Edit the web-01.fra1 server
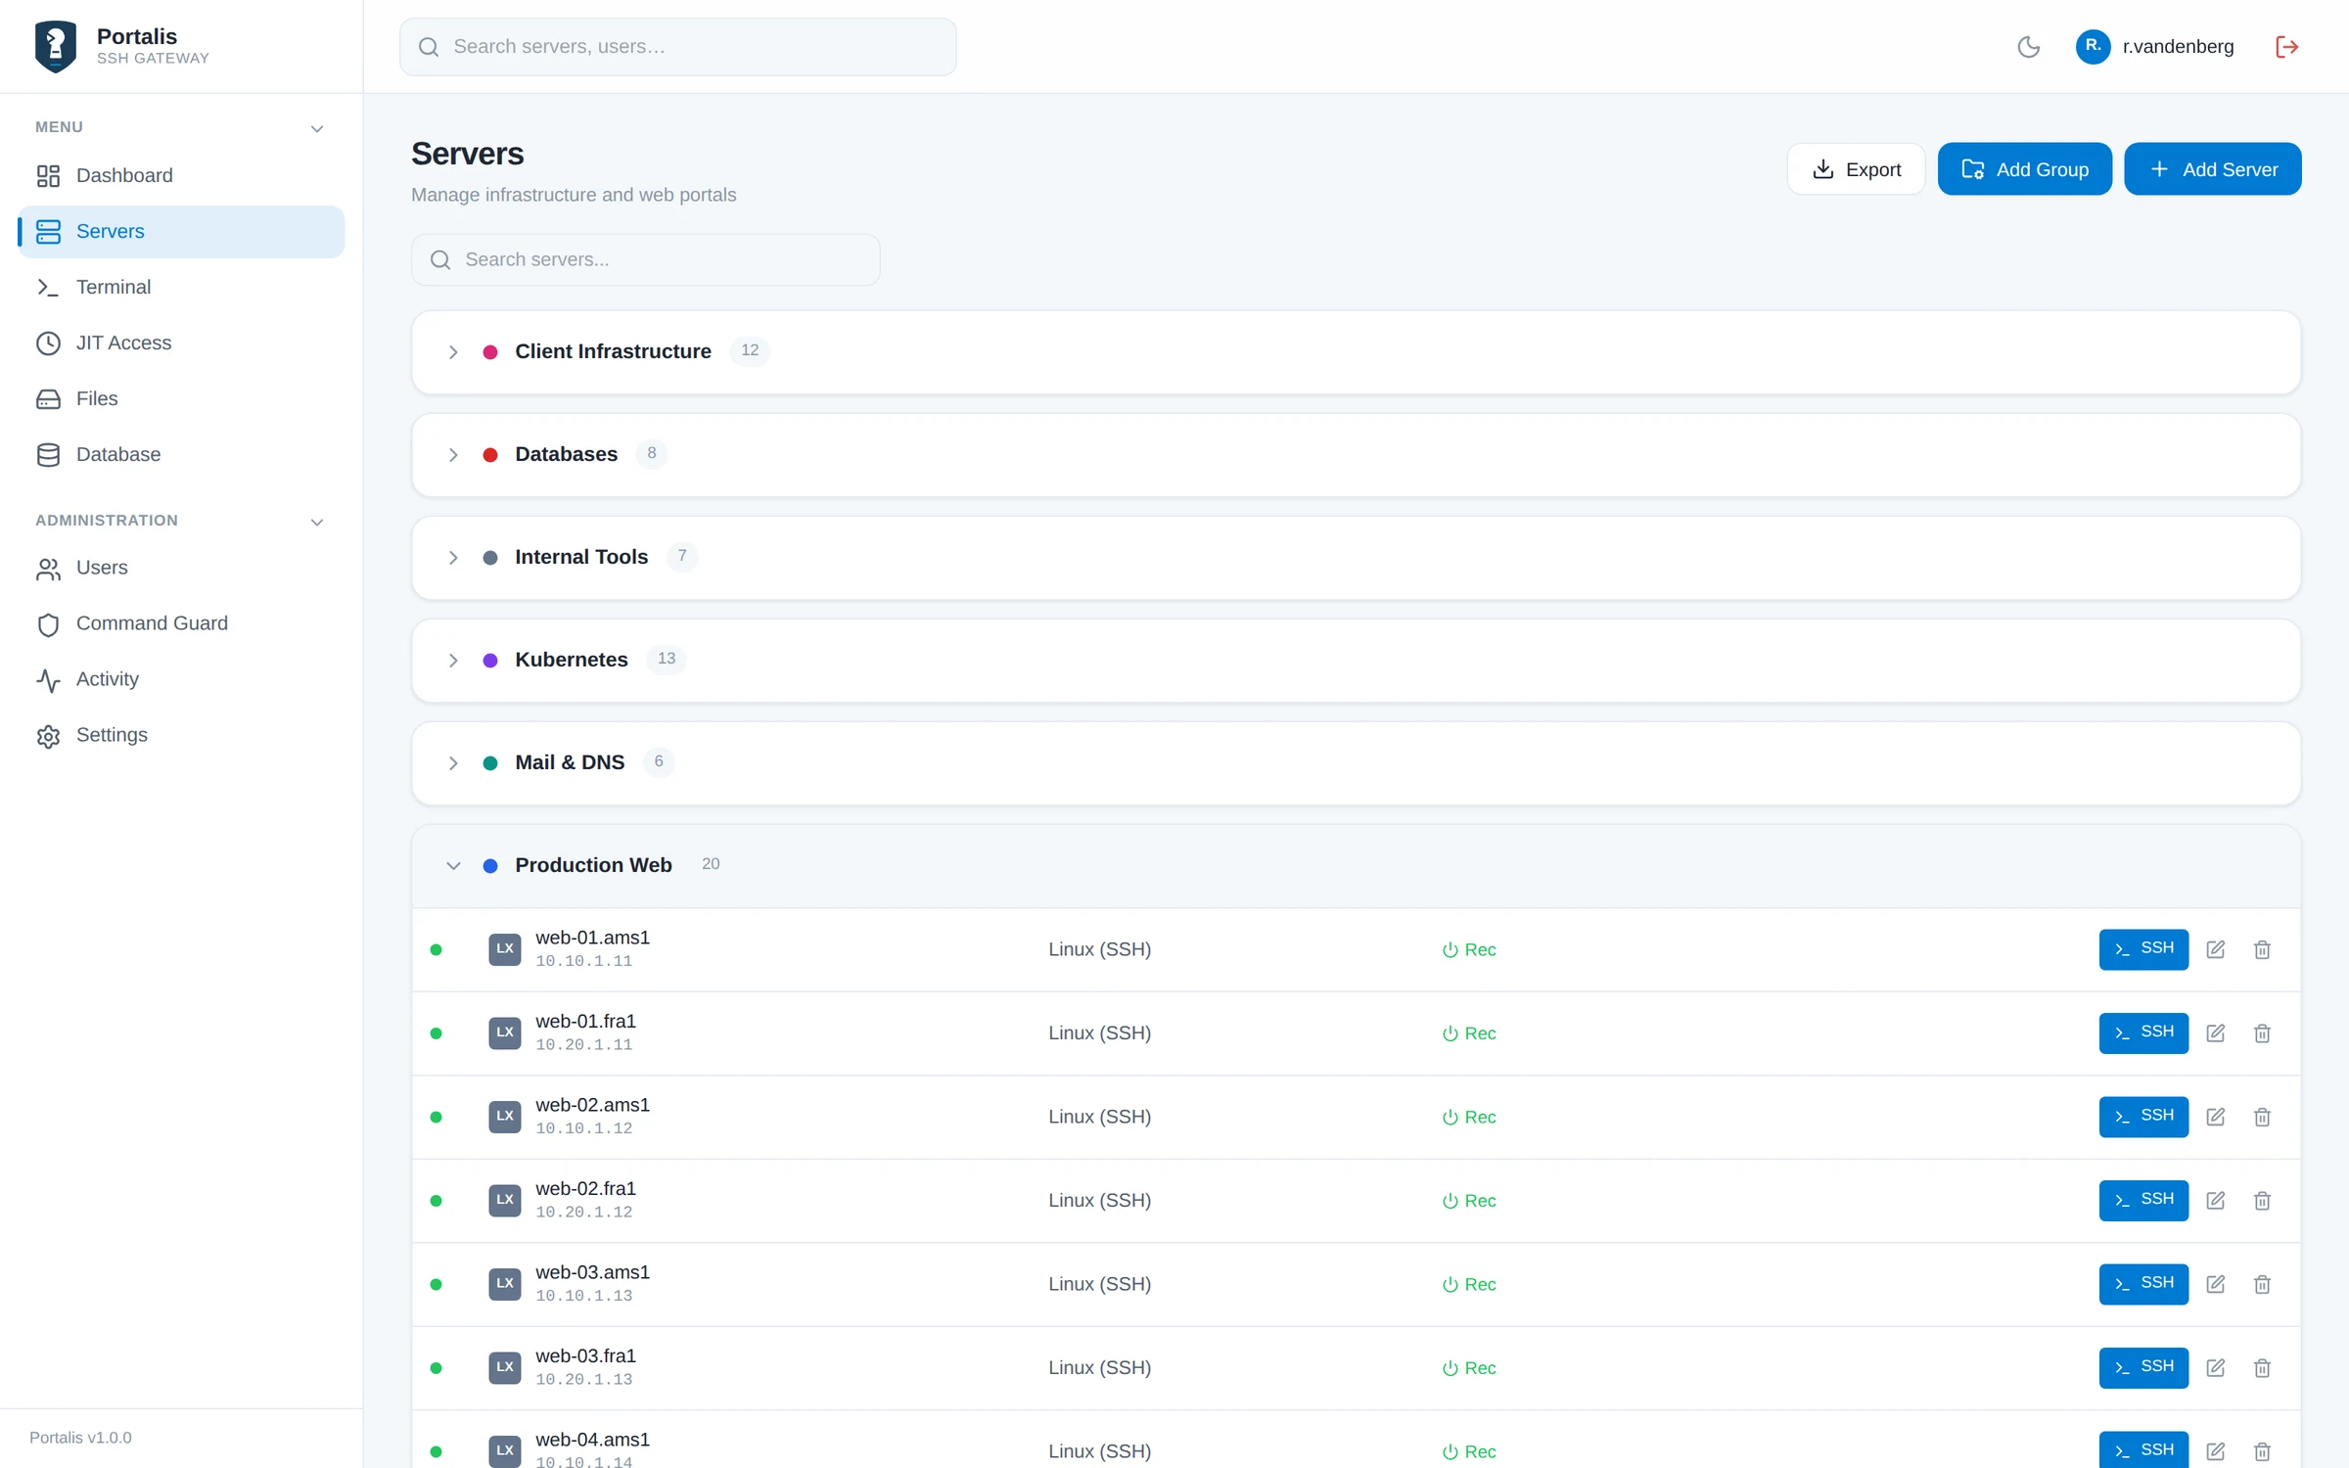Viewport: 2349px width, 1468px height. (x=2216, y=1033)
